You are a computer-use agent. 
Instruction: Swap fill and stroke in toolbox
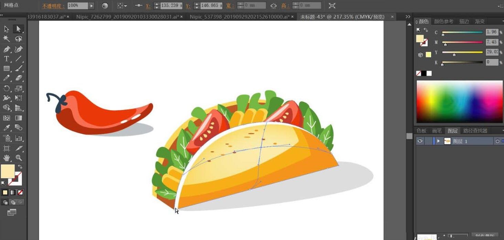(x=20, y=166)
